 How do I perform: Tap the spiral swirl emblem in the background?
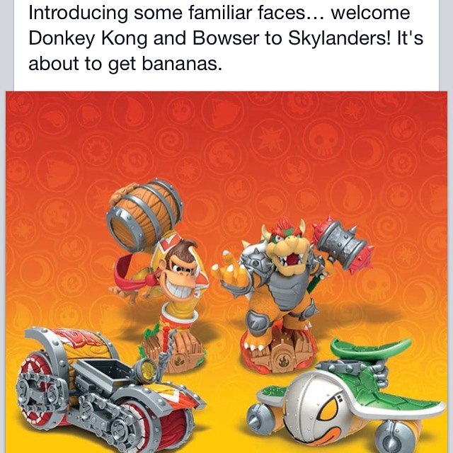tap(170, 142)
